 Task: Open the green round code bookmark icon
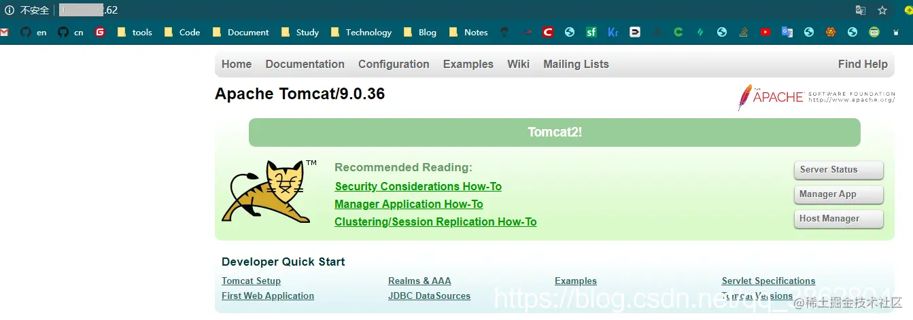click(x=874, y=32)
